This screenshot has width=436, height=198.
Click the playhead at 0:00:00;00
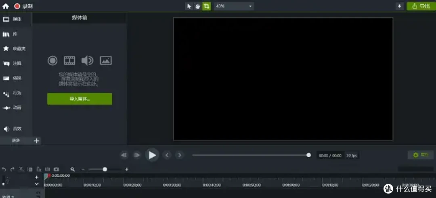pyautogui.click(x=47, y=176)
